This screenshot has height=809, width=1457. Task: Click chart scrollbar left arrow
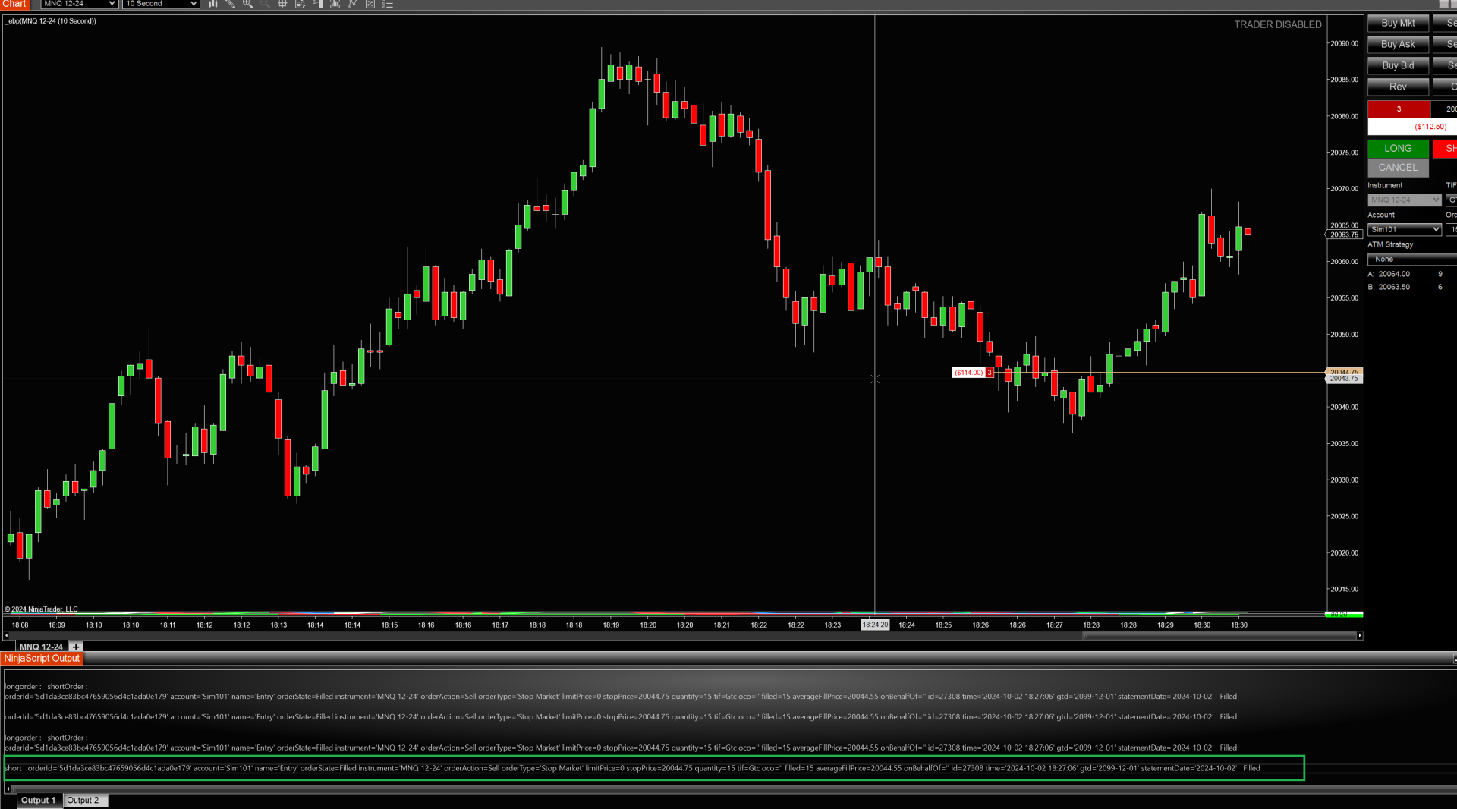coord(7,636)
